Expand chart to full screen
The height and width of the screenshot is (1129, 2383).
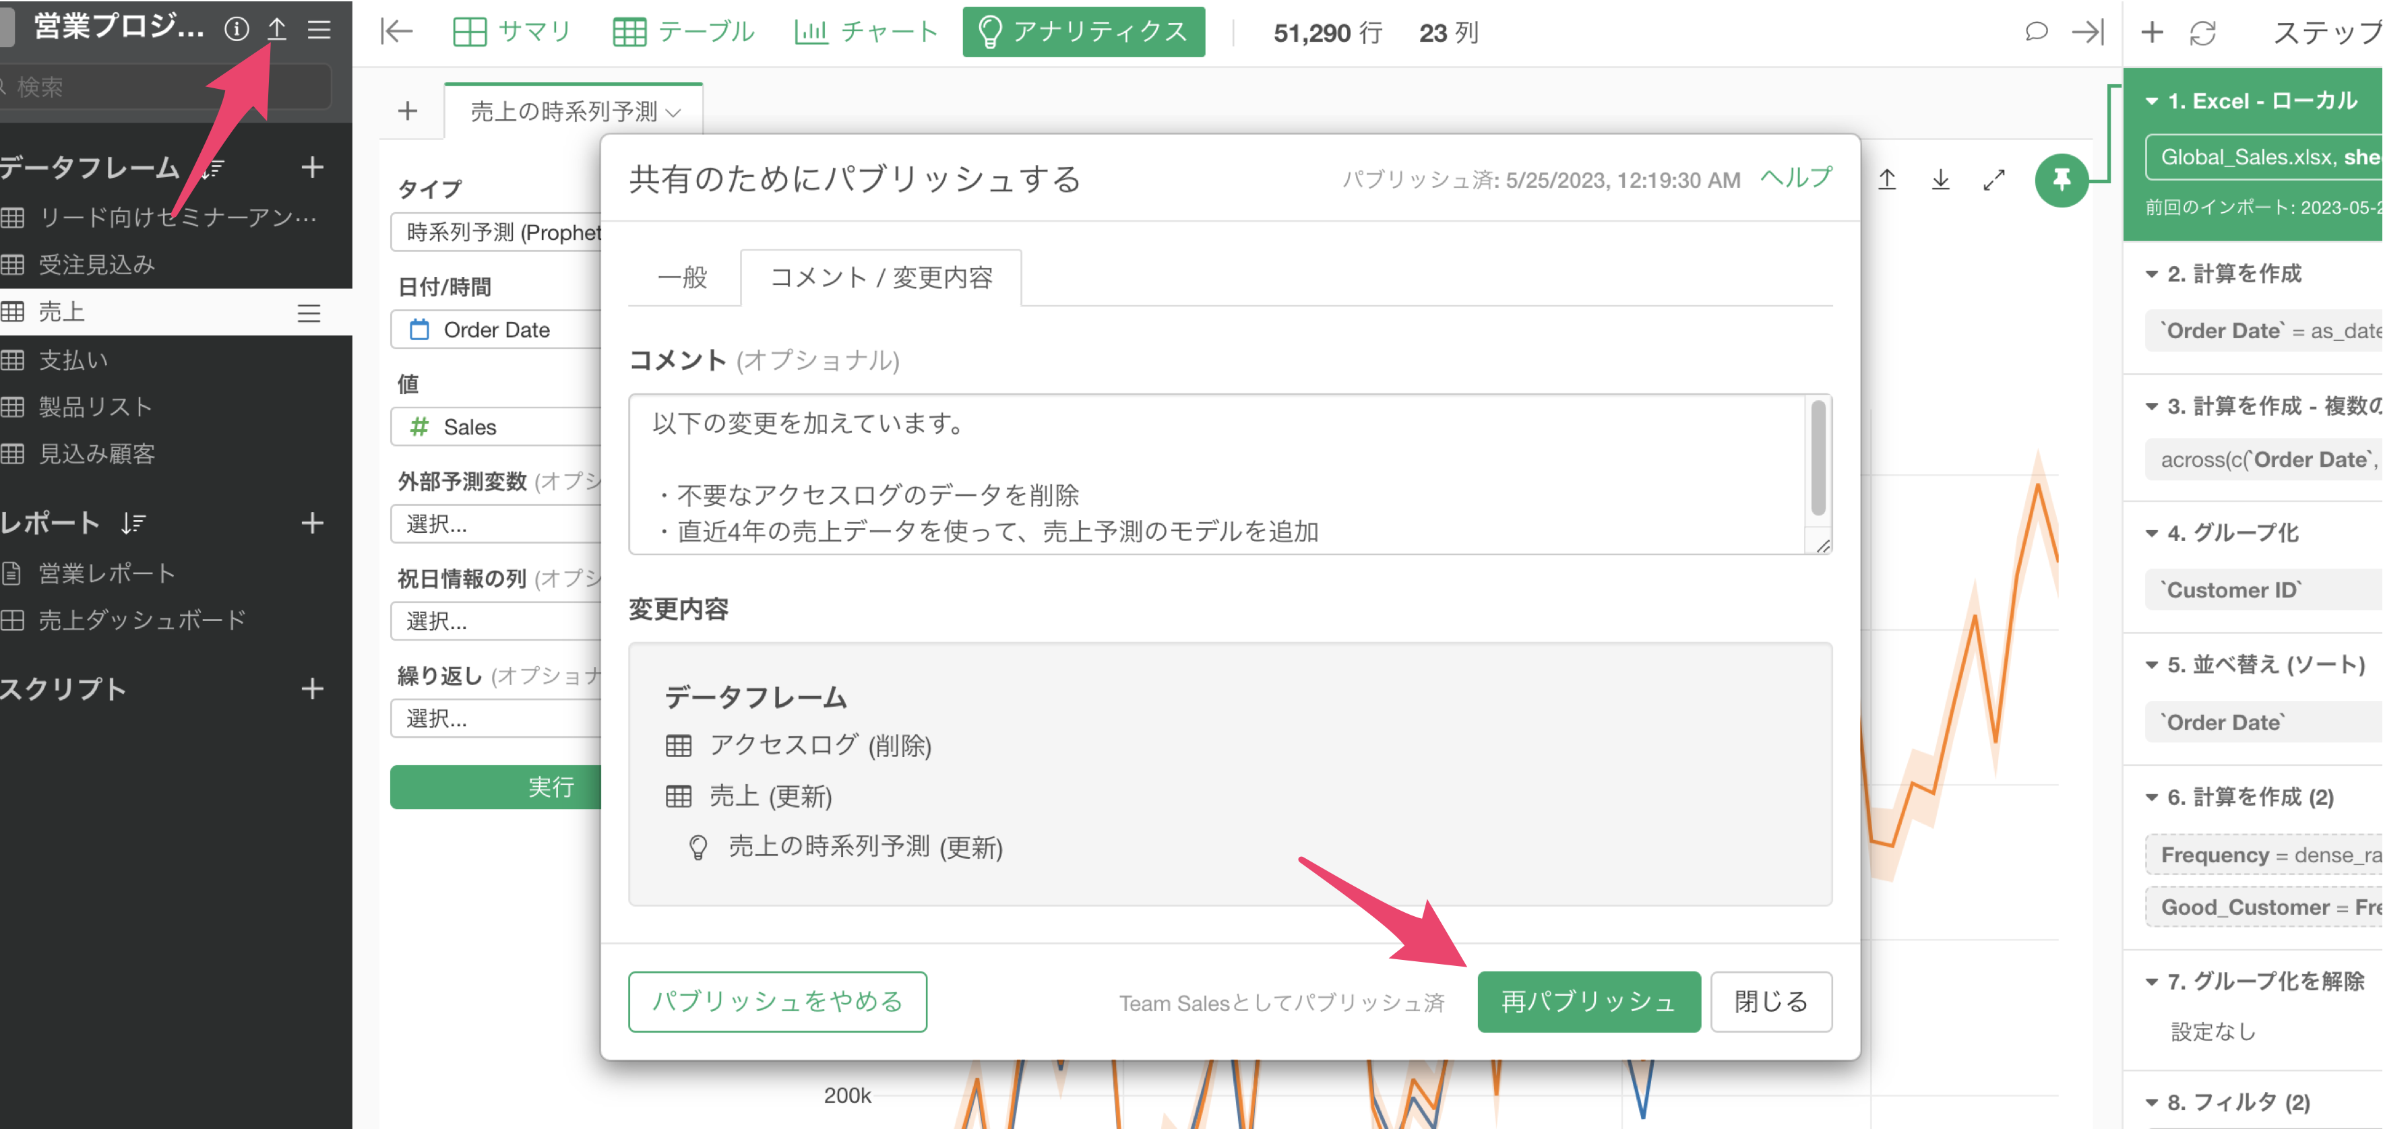point(1993,179)
